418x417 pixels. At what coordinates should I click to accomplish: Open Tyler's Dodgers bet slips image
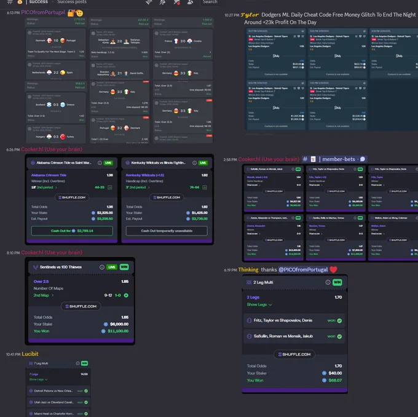coord(331,79)
